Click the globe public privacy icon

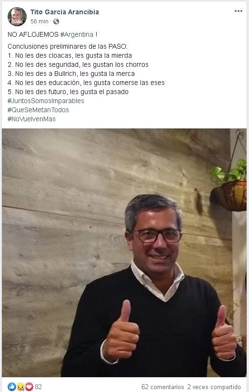pos(56,21)
